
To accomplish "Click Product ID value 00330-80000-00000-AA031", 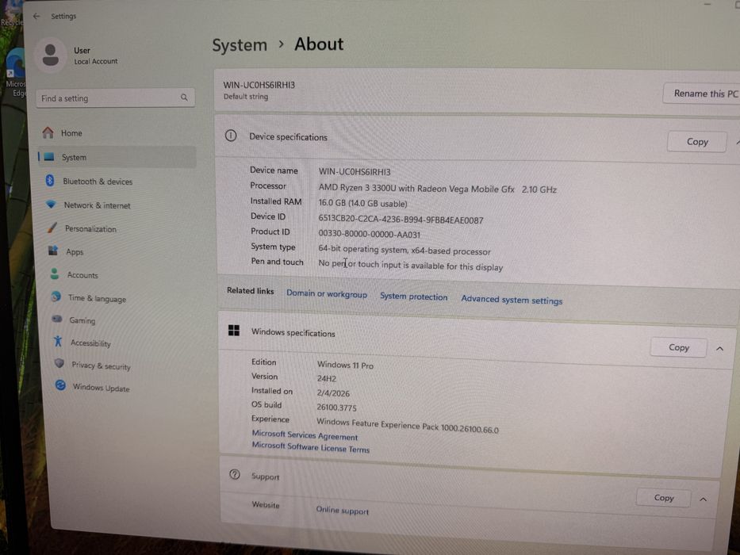I will 369,234.
